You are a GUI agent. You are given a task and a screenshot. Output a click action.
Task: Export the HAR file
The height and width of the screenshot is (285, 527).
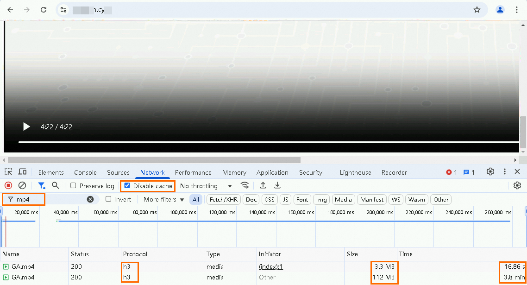(x=277, y=185)
